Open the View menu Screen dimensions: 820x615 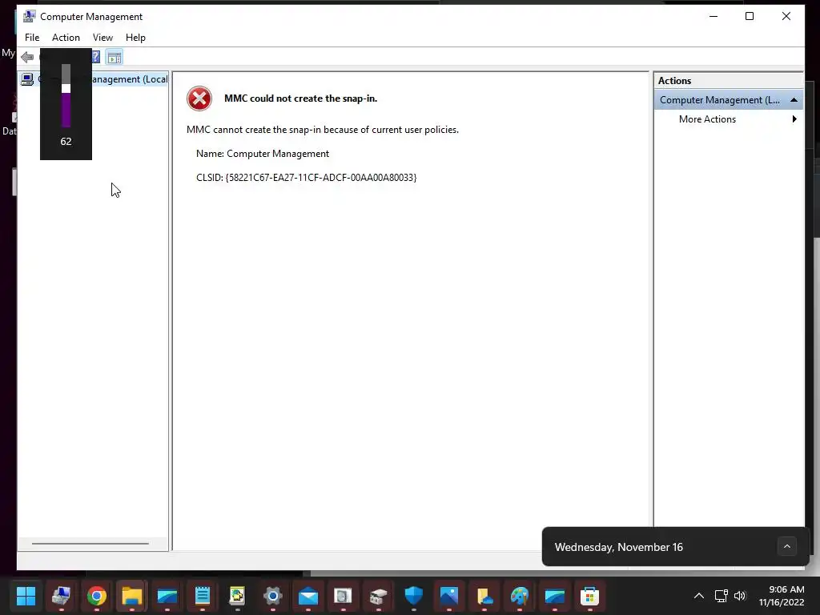coord(102,38)
